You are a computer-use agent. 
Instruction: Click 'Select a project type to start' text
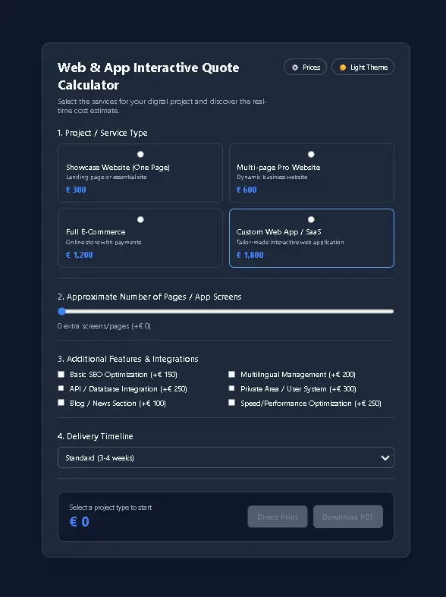110,507
